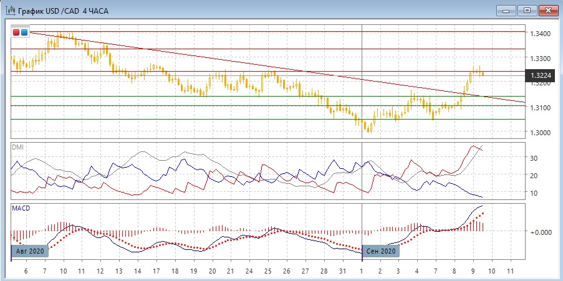Image resolution: width=563 pixels, height=281 pixels.
Task: Click the blue square chart button
Action: point(24,32)
